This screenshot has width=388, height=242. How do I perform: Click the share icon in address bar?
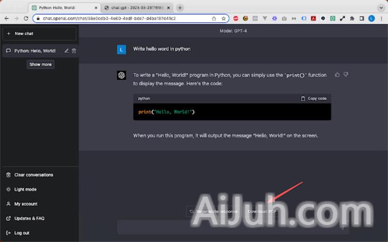[x=214, y=18]
